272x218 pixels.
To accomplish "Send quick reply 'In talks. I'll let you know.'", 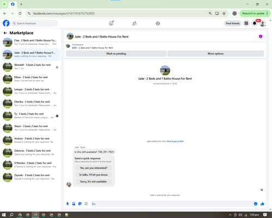I will point(94,174).
